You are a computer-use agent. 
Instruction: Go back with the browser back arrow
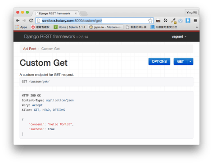(x=18, y=20)
